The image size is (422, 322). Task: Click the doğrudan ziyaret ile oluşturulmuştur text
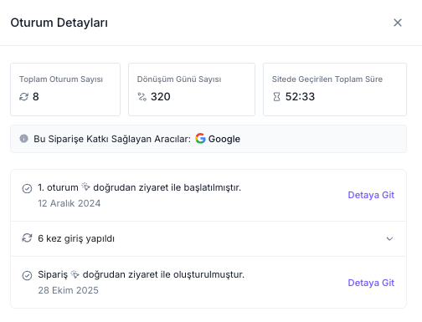click(x=163, y=274)
